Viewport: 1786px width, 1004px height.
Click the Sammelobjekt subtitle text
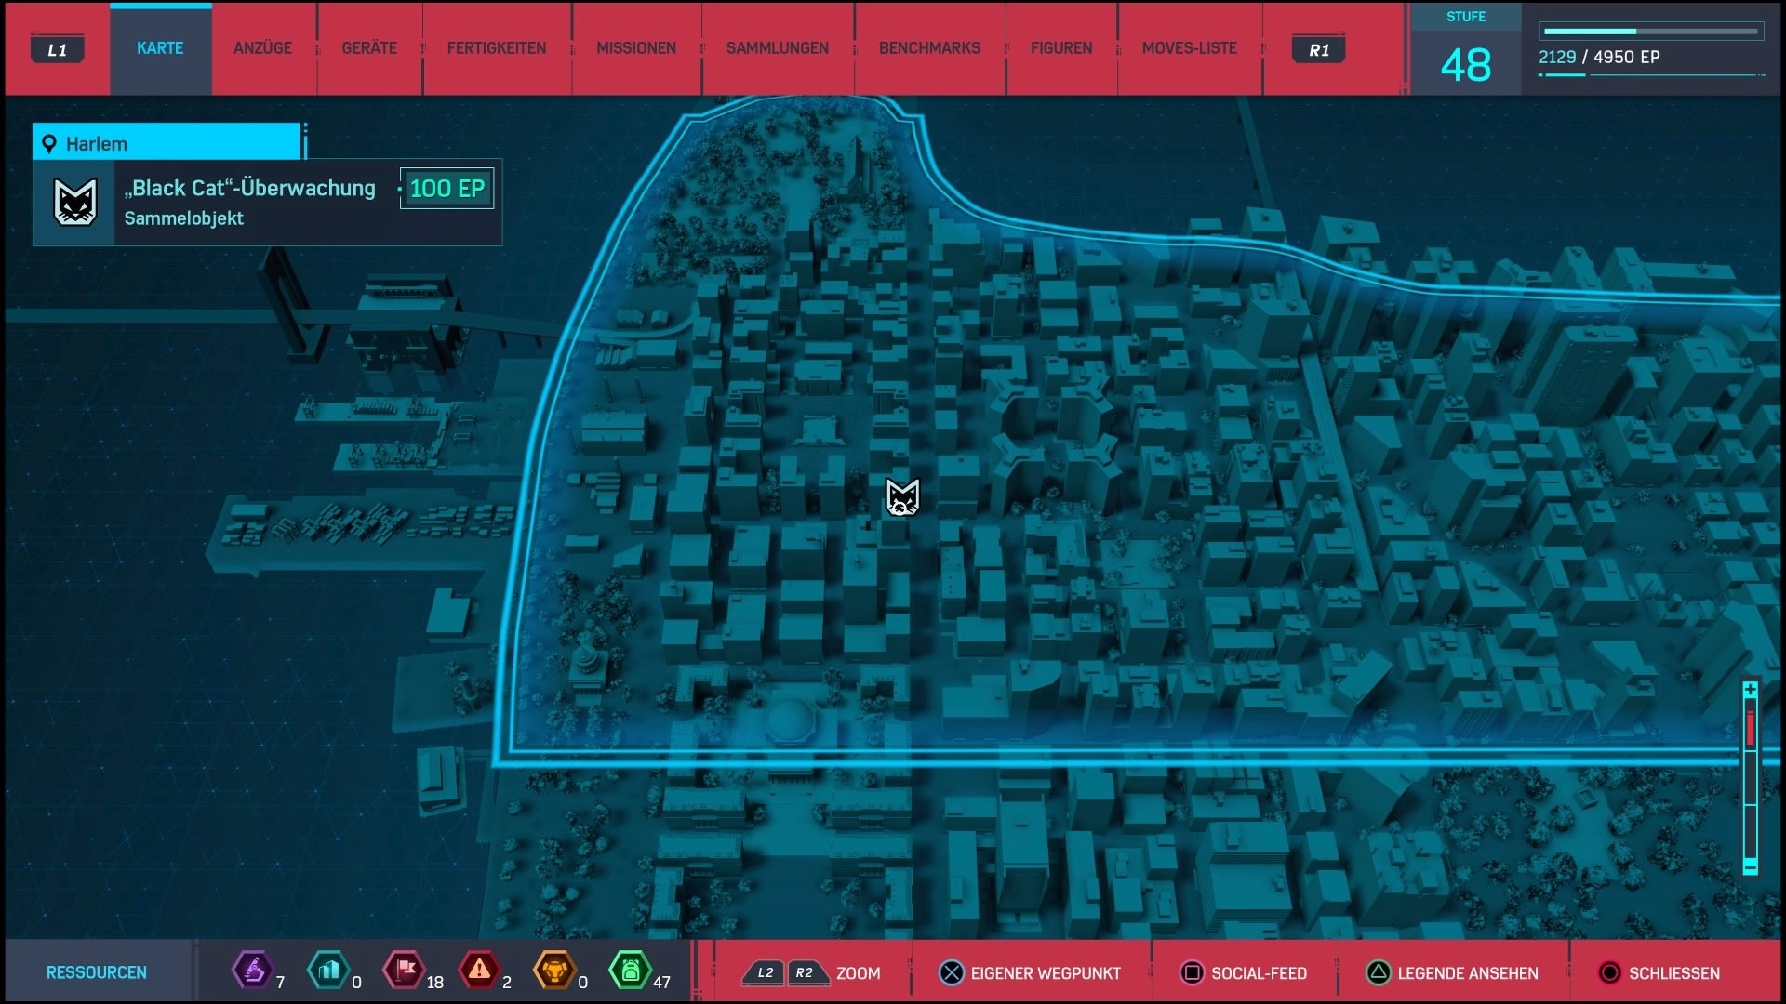point(184,218)
